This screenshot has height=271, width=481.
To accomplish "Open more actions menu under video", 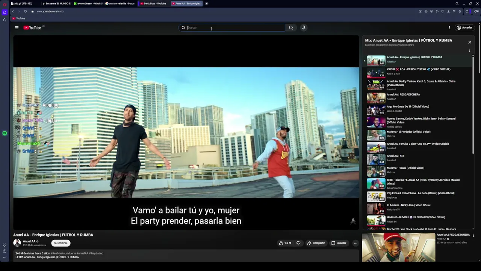I will pos(355,243).
